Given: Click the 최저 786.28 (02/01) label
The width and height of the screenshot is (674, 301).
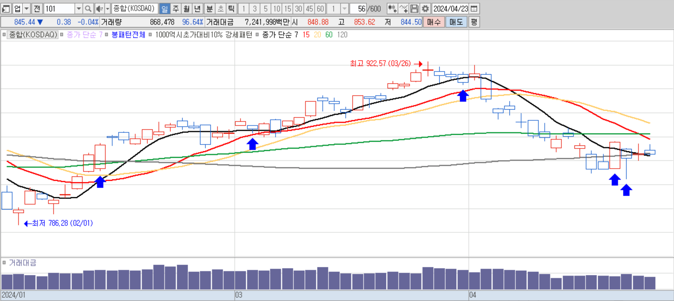Looking at the screenshot, I should tap(62, 223).
